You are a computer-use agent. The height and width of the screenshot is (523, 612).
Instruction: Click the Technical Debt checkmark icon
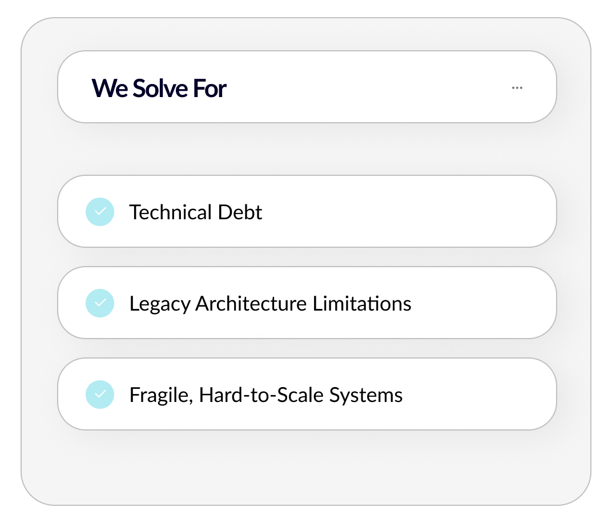point(100,212)
